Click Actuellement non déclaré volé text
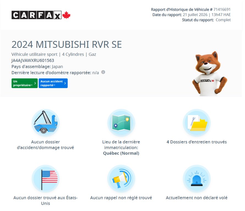Viewport: 245px width, 211px height. point(197,198)
